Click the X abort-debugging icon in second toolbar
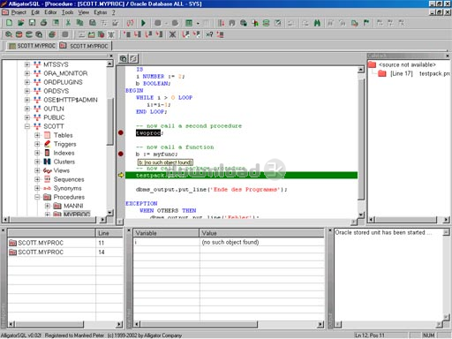 [x=173, y=34]
